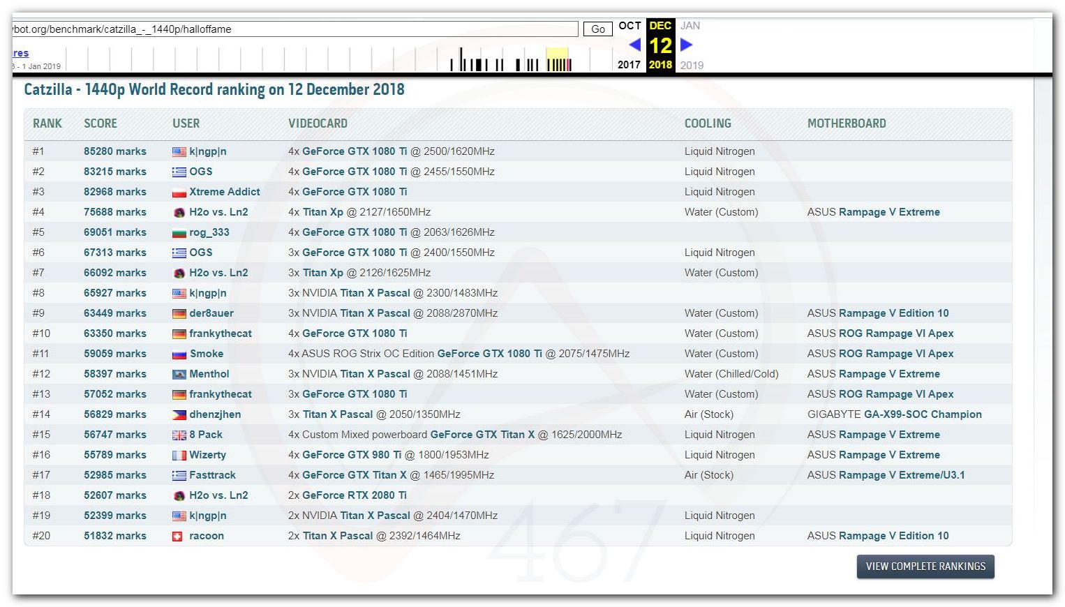1065x607 pixels.
Task: Click UK flag next to 8 Pack
Action: point(179,435)
